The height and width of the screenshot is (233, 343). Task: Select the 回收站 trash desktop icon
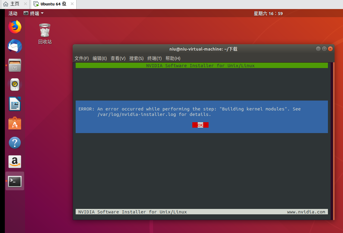pyautogui.click(x=45, y=34)
